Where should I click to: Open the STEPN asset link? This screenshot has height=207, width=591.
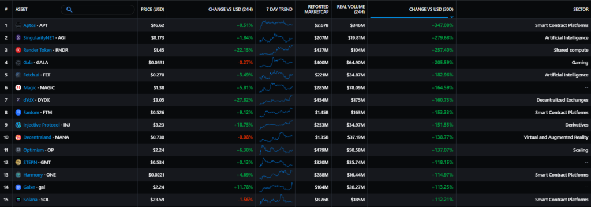tap(30, 162)
